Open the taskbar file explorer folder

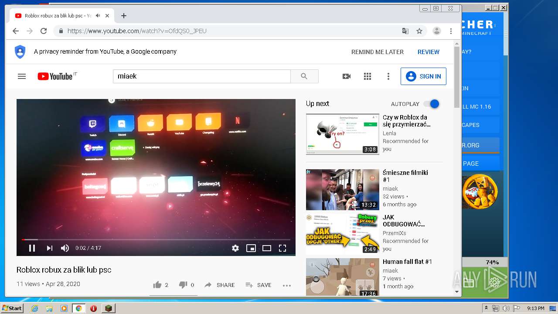click(49, 308)
